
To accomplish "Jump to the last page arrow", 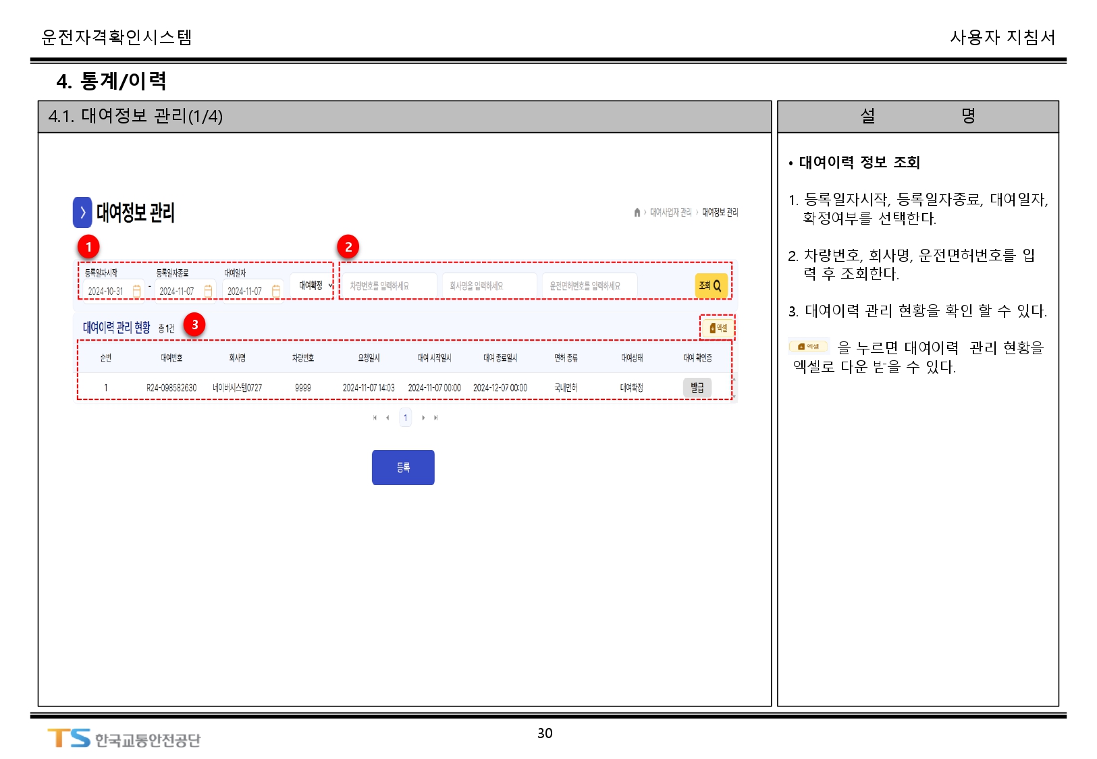I will pyautogui.click(x=436, y=418).
